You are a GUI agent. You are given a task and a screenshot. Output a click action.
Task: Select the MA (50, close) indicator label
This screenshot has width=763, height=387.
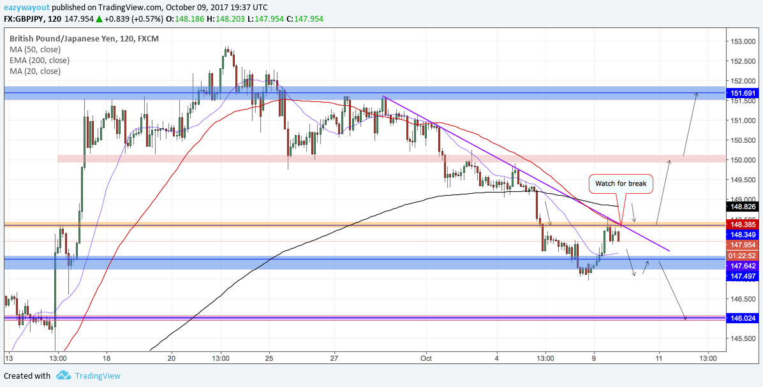coord(34,49)
